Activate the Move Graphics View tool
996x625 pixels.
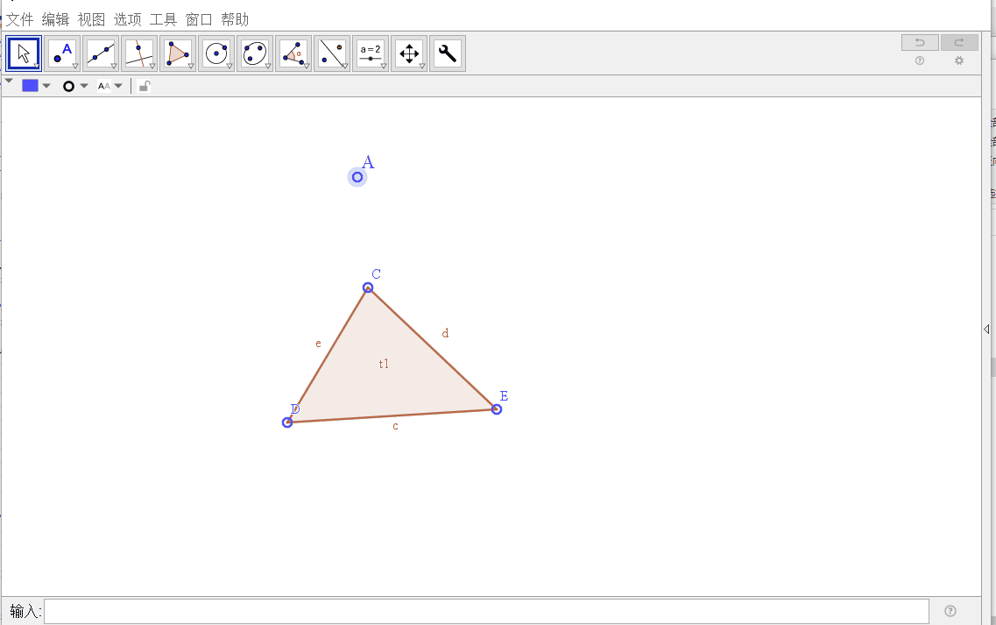409,53
